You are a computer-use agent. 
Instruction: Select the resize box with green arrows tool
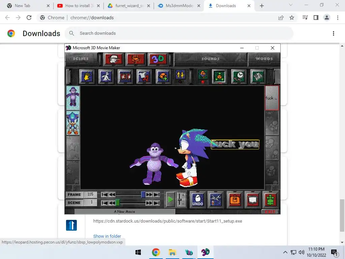(219, 77)
